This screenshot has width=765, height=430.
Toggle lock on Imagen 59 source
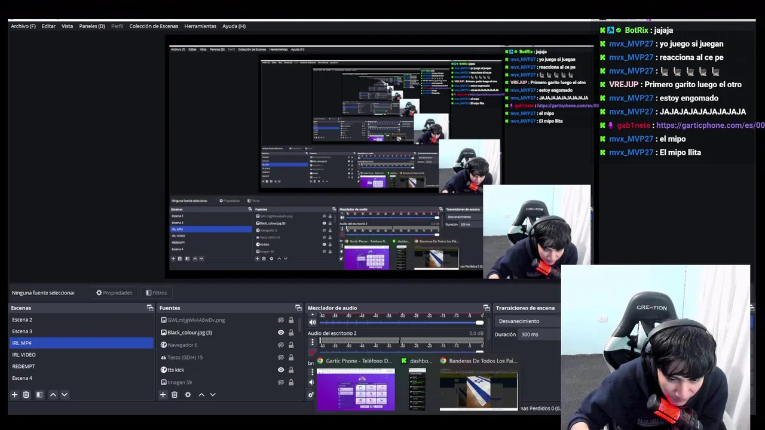(x=291, y=382)
